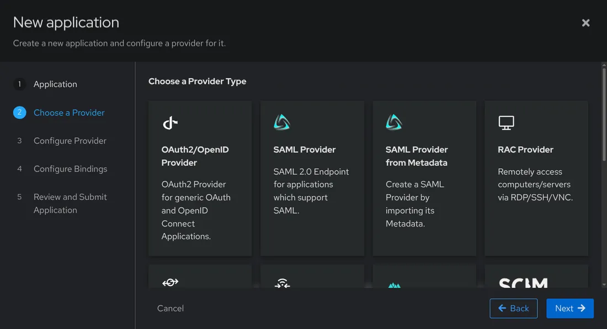Click the RAC Provider monitor icon

pos(506,123)
